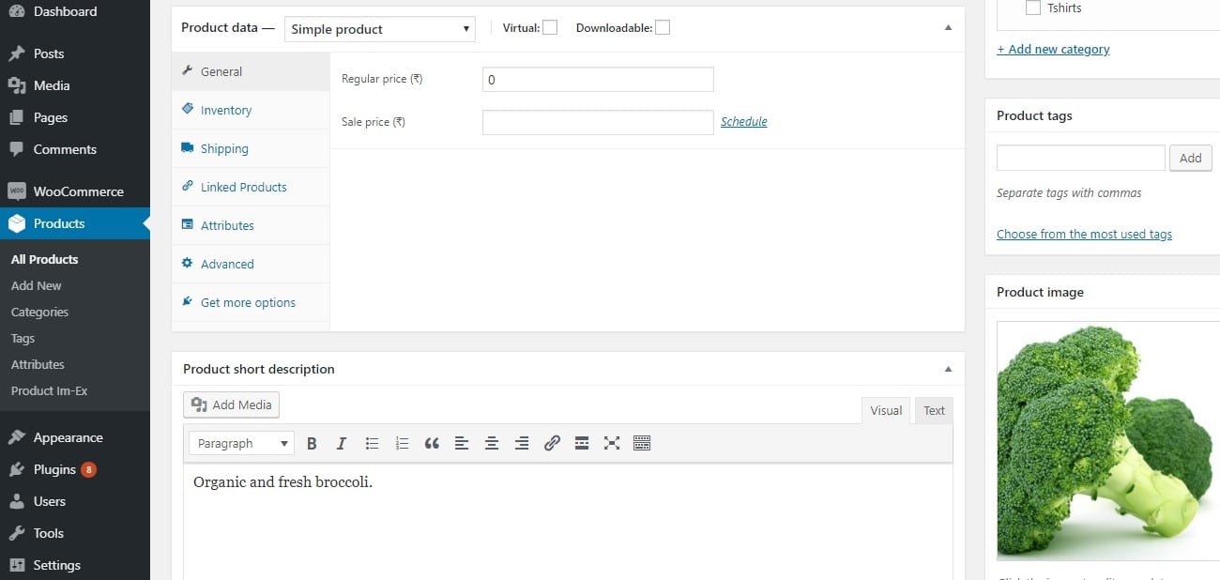Click the Regular price input field
Screen dimensions: 1220x580
point(598,80)
